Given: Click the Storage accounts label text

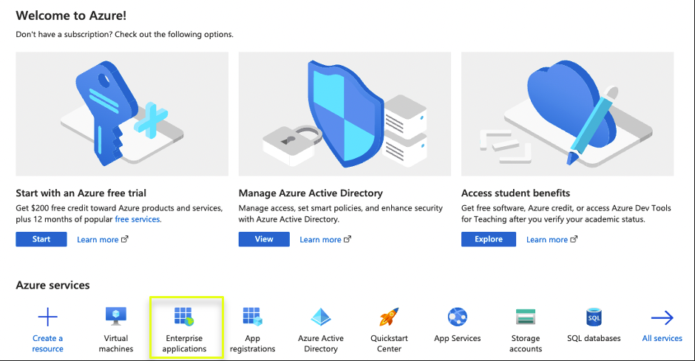Looking at the screenshot, I should [x=526, y=343].
